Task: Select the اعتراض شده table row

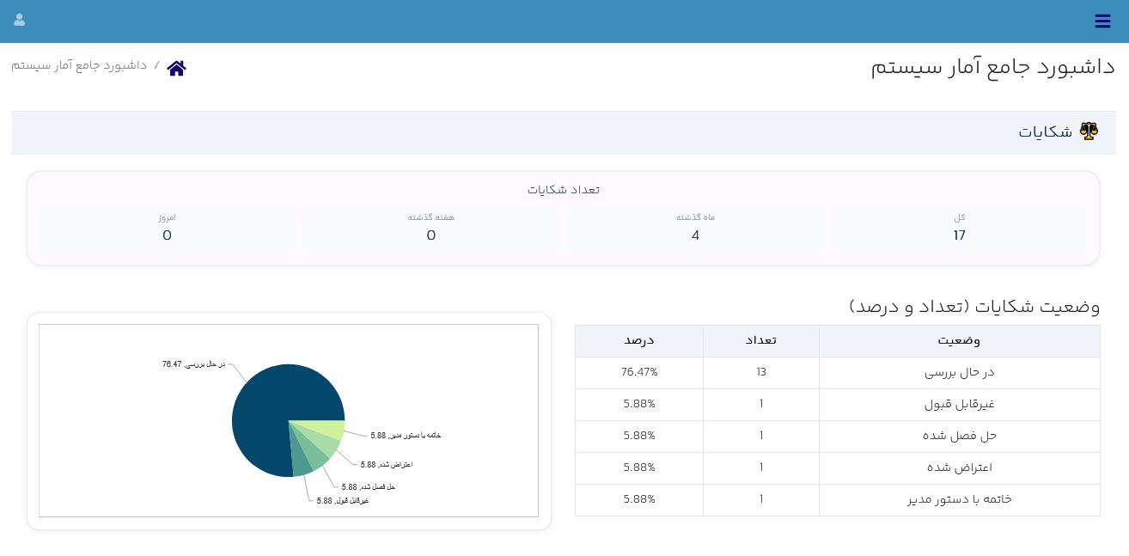Action: point(838,468)
